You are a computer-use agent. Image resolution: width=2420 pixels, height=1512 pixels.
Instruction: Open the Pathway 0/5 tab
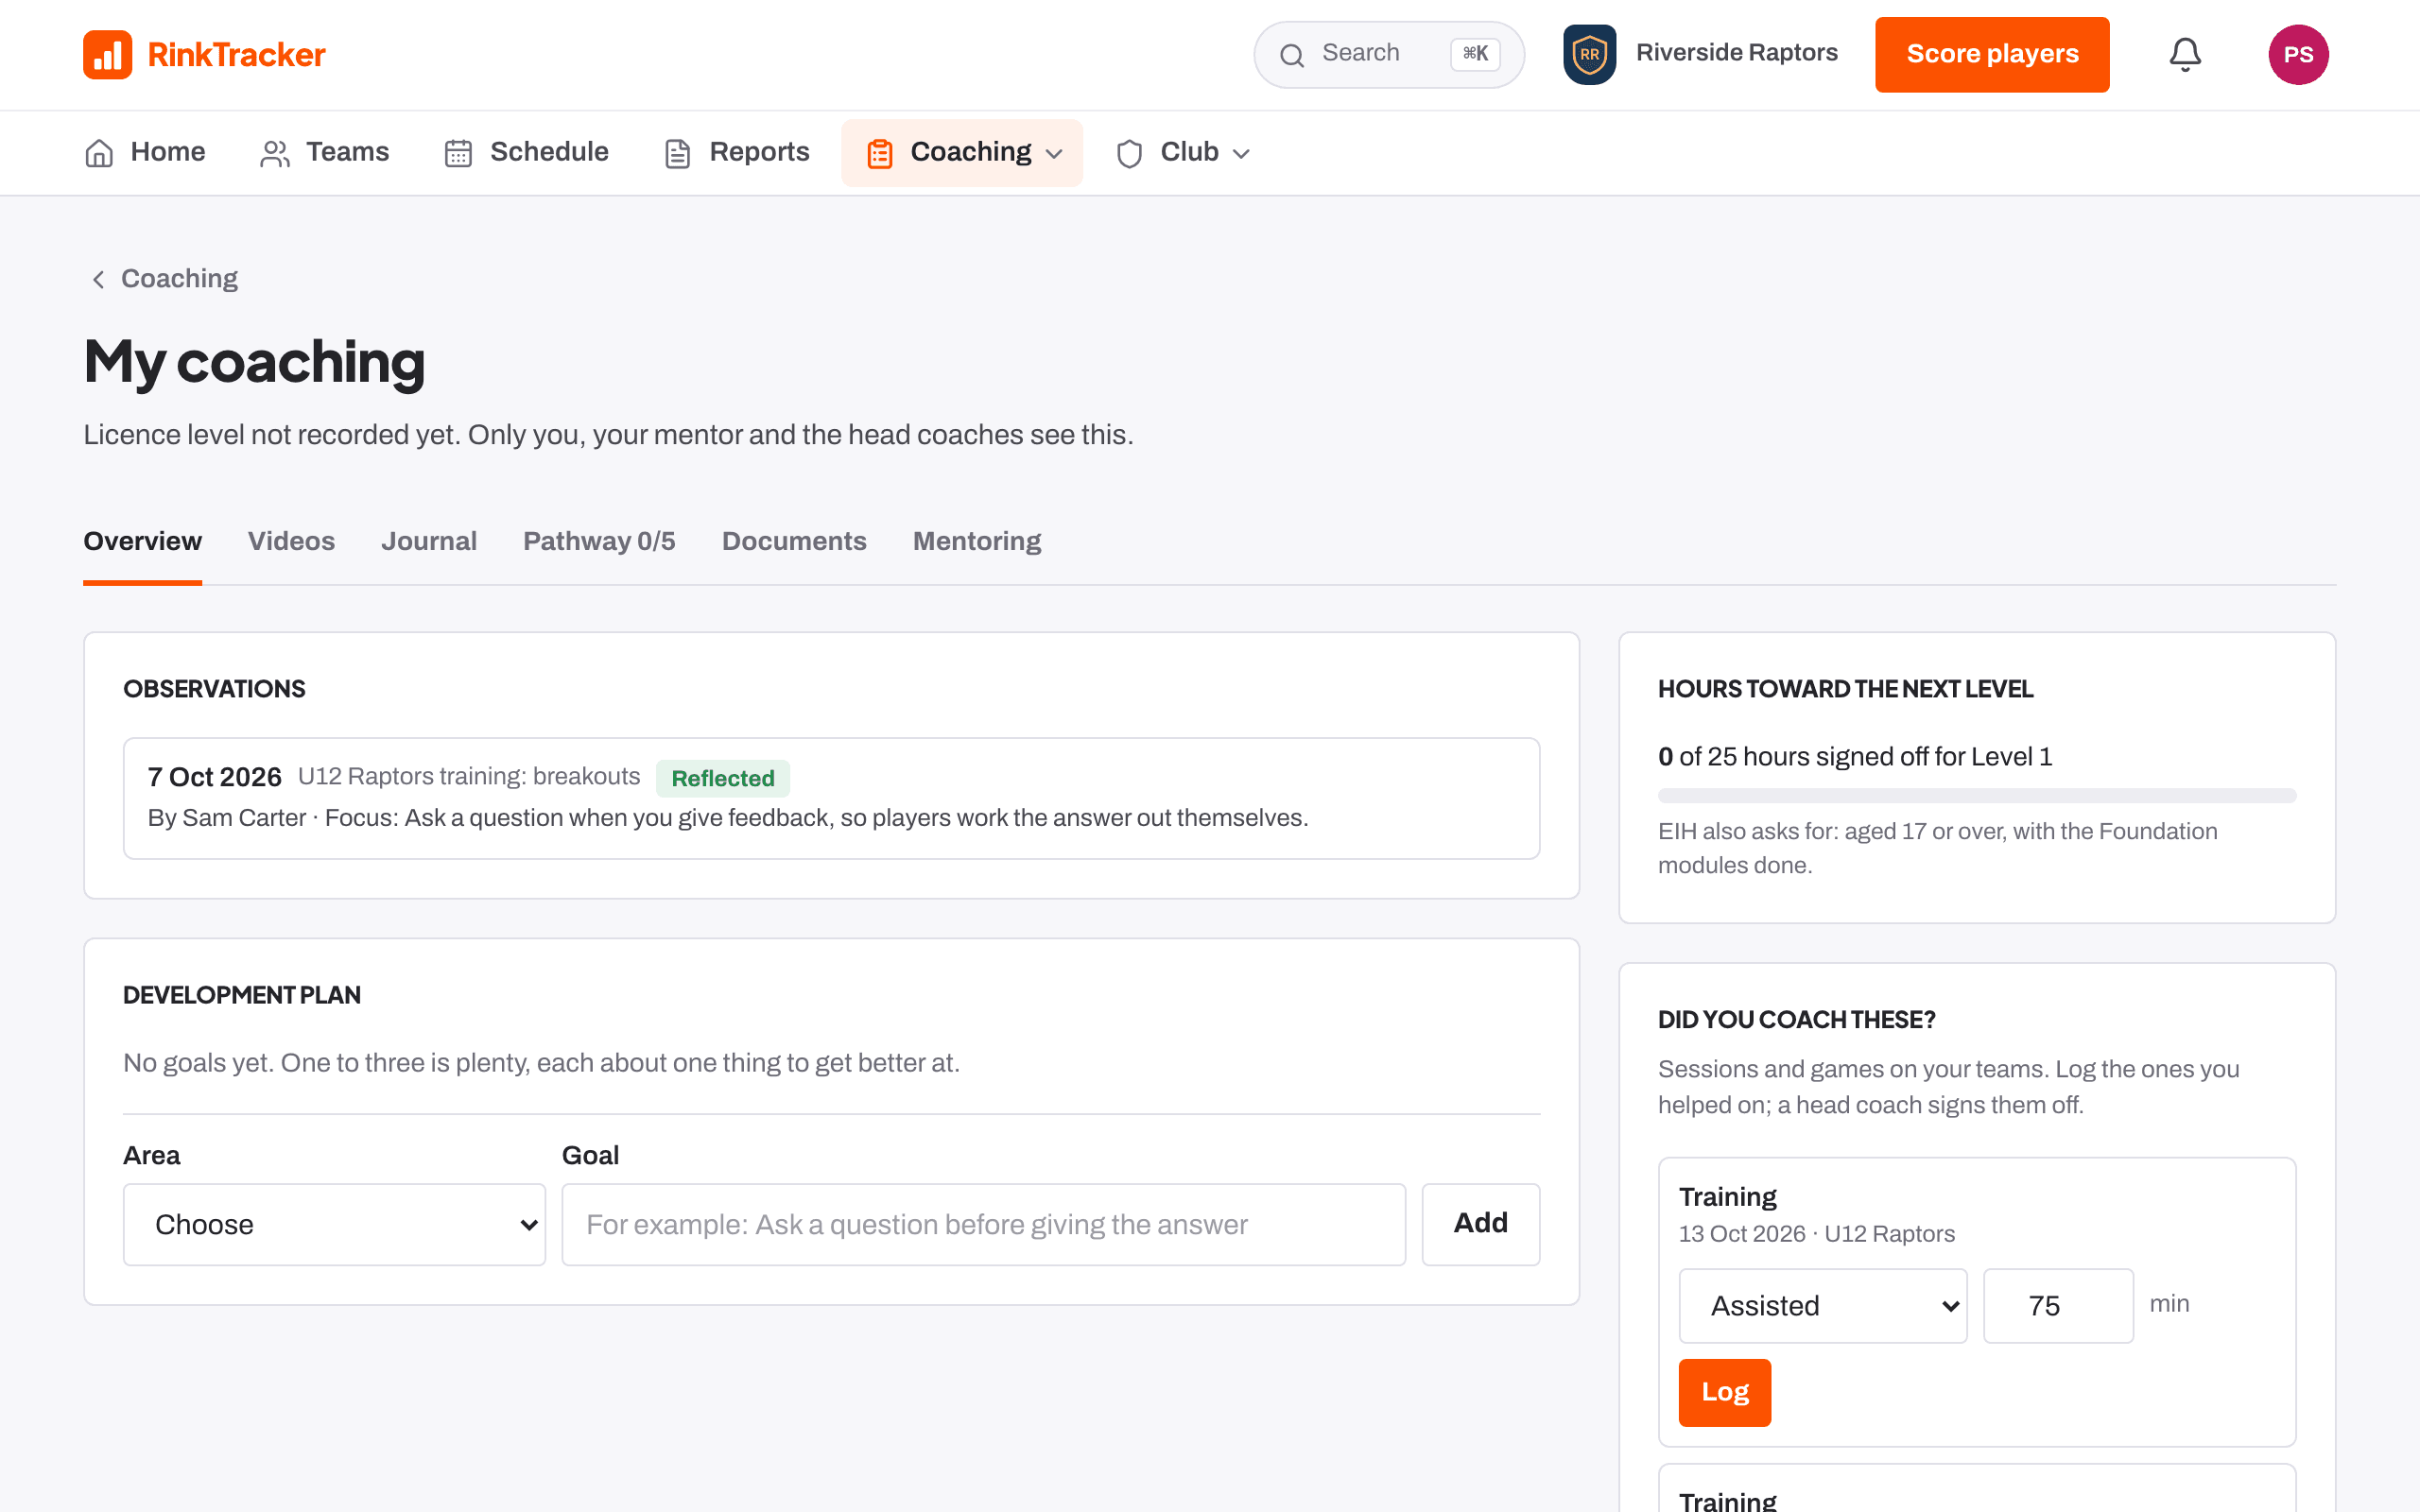coord(599,541)
